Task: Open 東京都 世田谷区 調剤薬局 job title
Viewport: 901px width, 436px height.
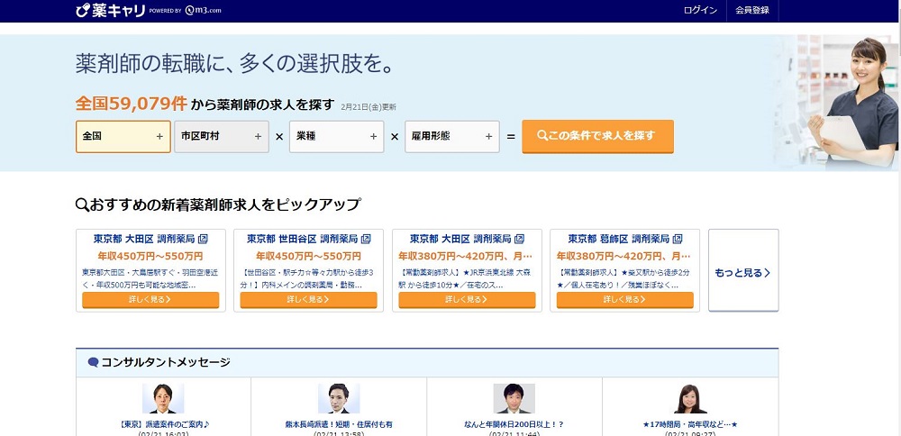Action: (302, 239)
